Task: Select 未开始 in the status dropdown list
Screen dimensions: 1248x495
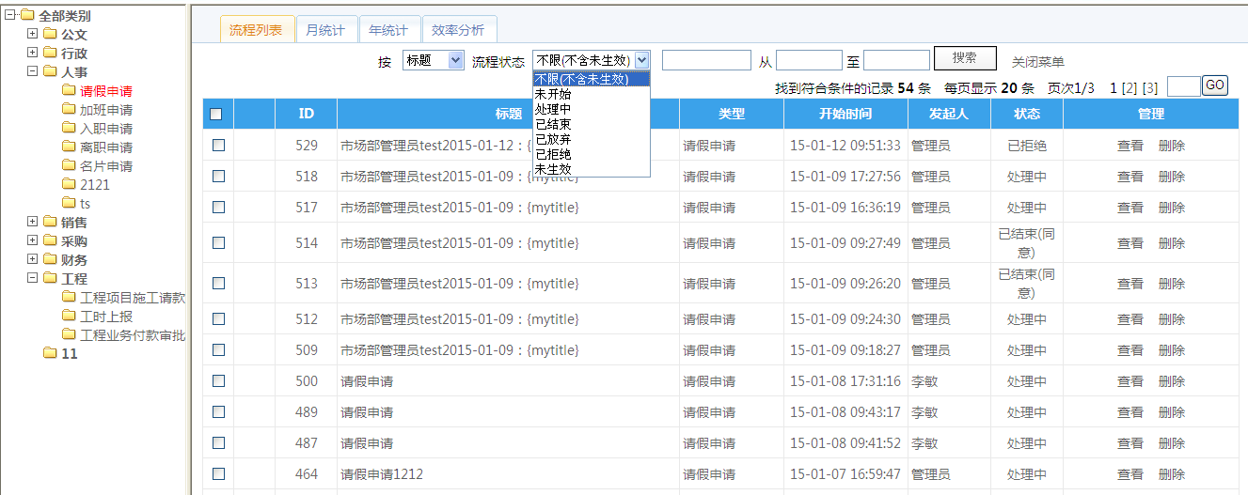Action: click(592, 94)
